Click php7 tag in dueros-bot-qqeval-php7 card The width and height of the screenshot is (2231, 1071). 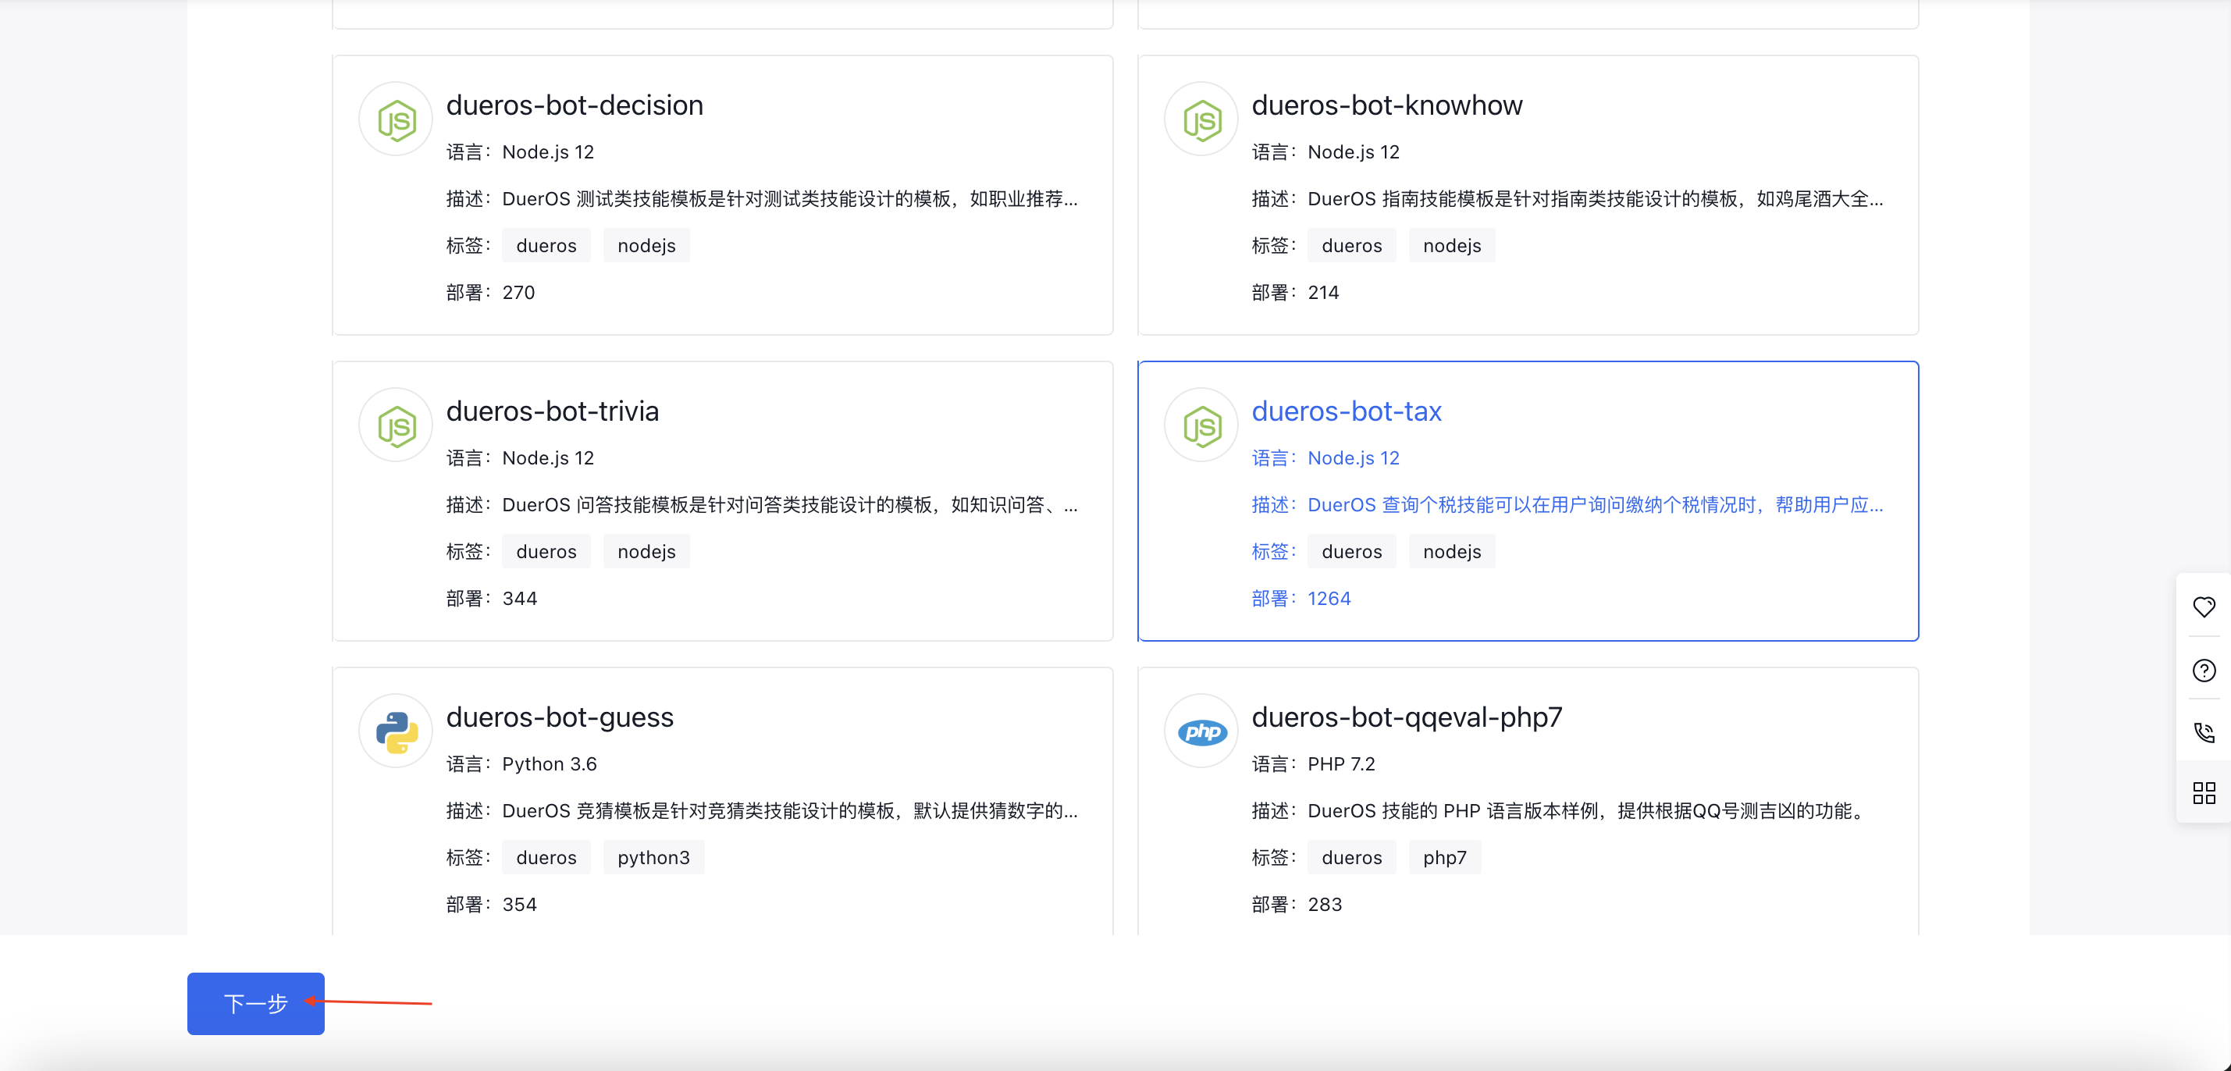pos(1445,857)
